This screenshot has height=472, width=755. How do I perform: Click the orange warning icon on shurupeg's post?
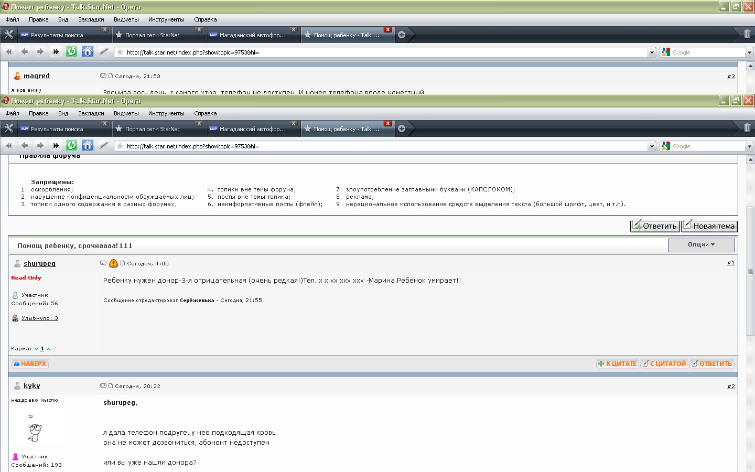coord(113,263)
